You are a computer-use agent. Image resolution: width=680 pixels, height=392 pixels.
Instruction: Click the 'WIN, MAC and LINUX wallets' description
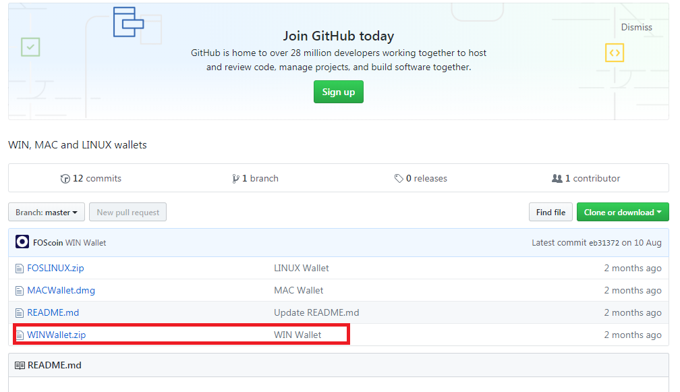[x=78, y=145]
